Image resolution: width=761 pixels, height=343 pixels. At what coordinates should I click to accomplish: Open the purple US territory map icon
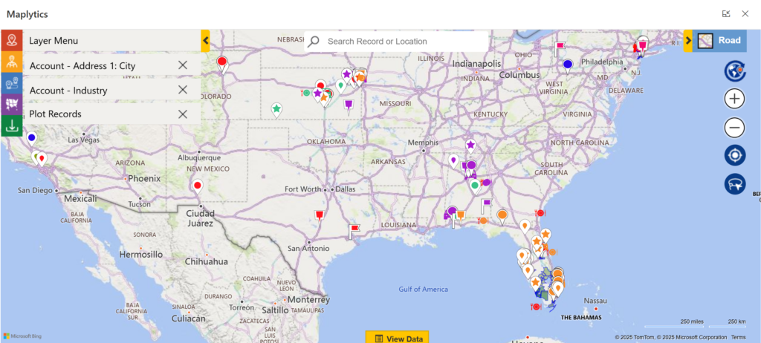pos(11,104)
